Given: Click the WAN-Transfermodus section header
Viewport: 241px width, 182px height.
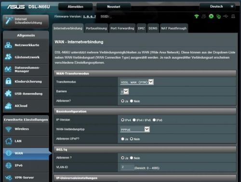Looking at the screenshot, I should (145, 73).
